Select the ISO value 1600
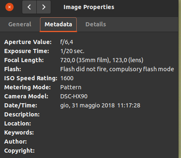Image resolution: width=181 pixels, height=158 pixels. click(x=67, y=78)
